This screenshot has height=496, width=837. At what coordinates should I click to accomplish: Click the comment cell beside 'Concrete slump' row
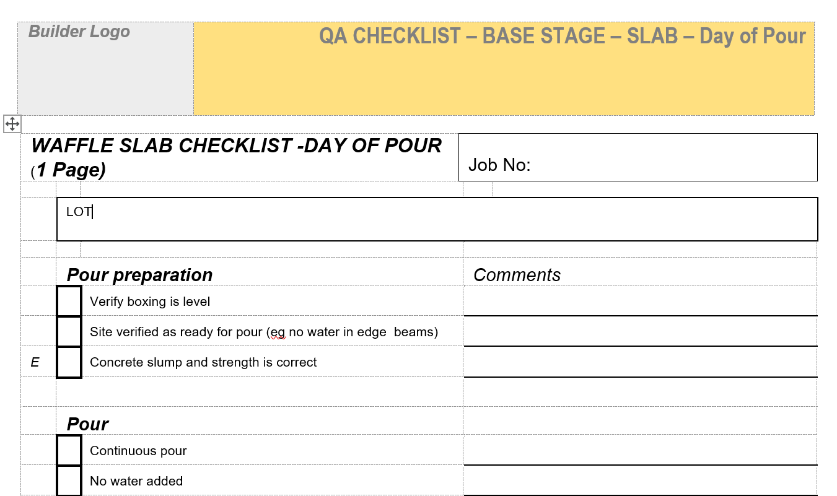pos(639,362)
